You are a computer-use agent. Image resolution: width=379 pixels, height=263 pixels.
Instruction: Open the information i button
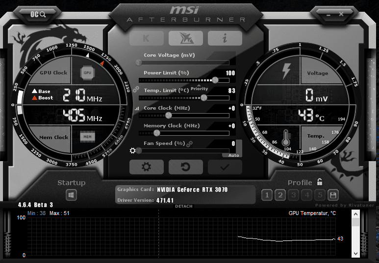pyautogui.click(x=225, y=38)
